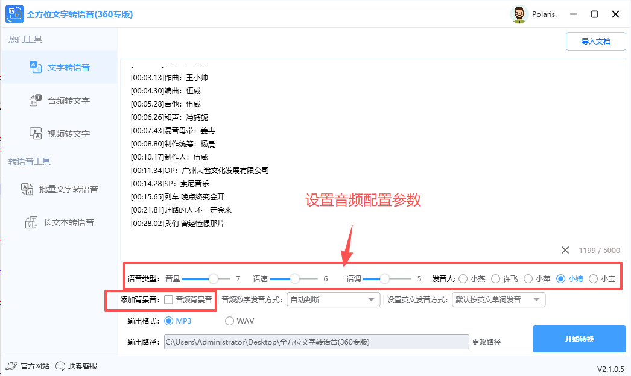
Task: Click the 导入文档 button
Action: coord(595,41)
